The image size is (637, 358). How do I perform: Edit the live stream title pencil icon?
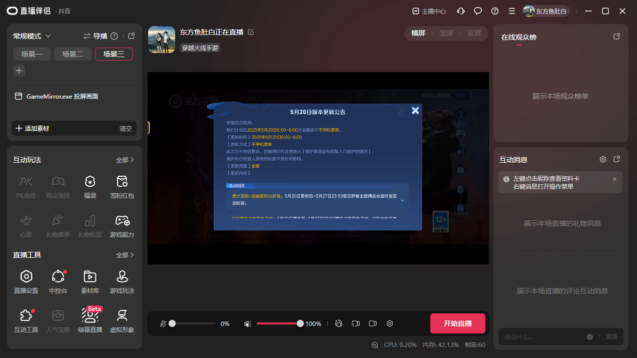[x=251, y=32]
